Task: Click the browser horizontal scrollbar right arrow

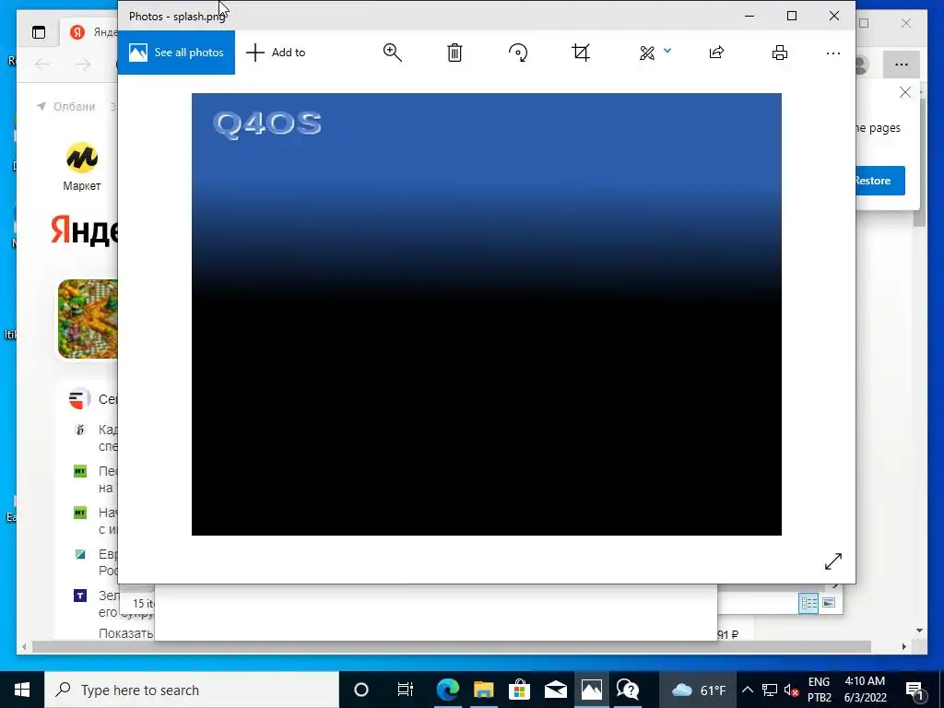Action: pos(904,646)
